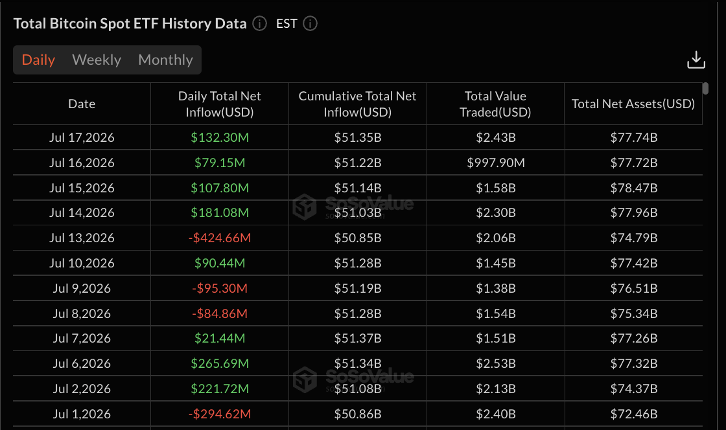Open info icon next to History Data title
The width and height of the screenshot is (726, 430).
[x=259, y=23]
